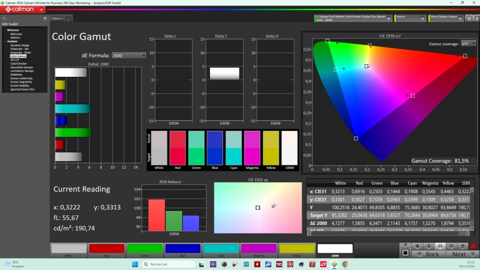Add a new history tab with plus
The width and height of the screenshot is (480, 270).
[68, 19]
